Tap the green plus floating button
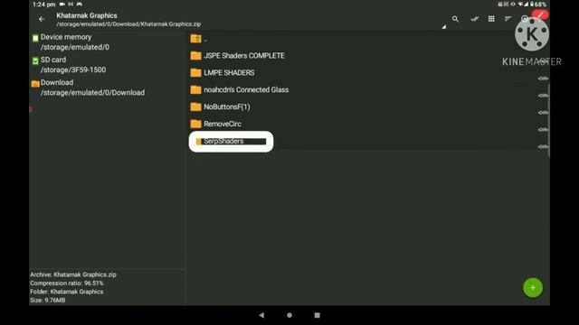The image size is (579, 325). tap(533, 288)
